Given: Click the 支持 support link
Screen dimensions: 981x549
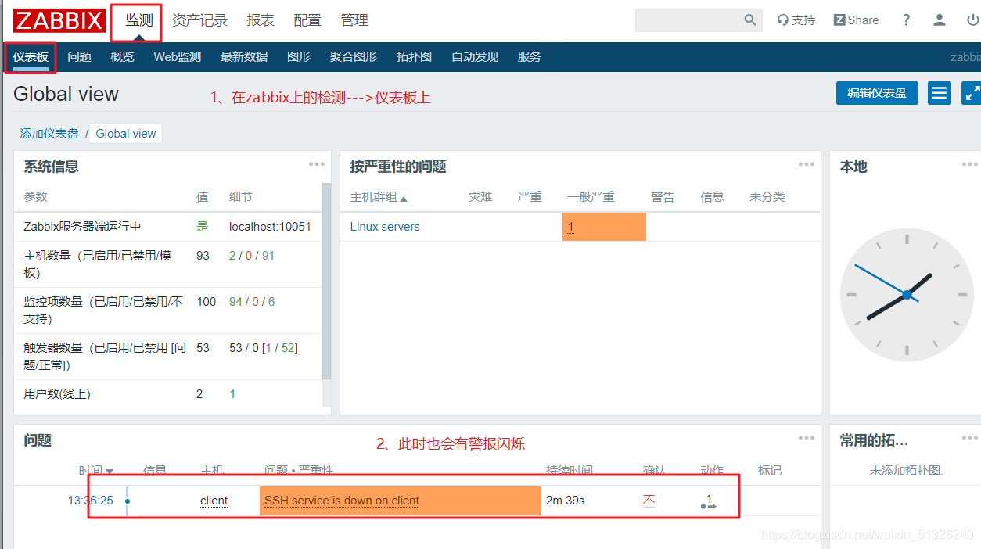Looking at the screenshot, I should pos(796,20).
